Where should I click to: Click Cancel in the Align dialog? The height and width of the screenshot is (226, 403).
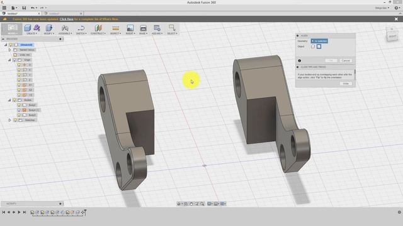346,60
